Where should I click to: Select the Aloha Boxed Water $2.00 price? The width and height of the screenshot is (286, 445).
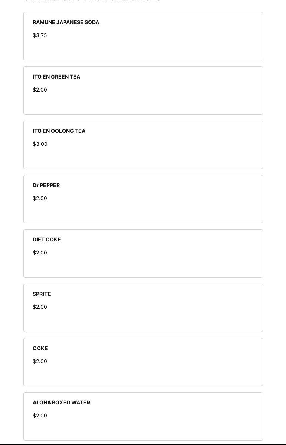tap(40, 416)
